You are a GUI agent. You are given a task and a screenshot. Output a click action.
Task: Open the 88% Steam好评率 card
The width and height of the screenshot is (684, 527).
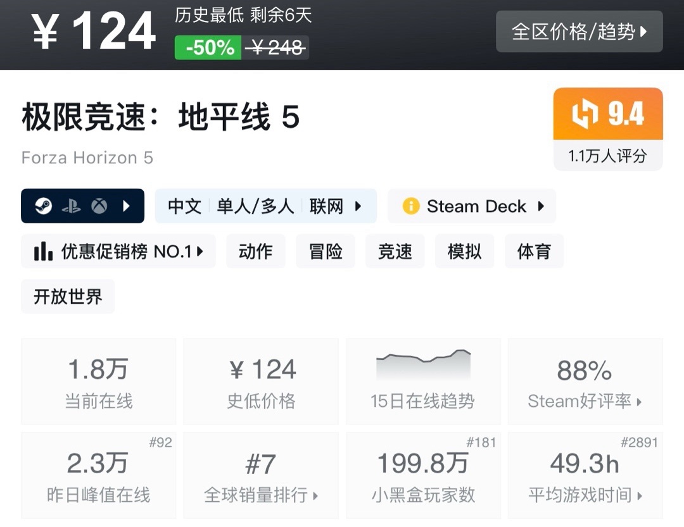tap(585, 381)
